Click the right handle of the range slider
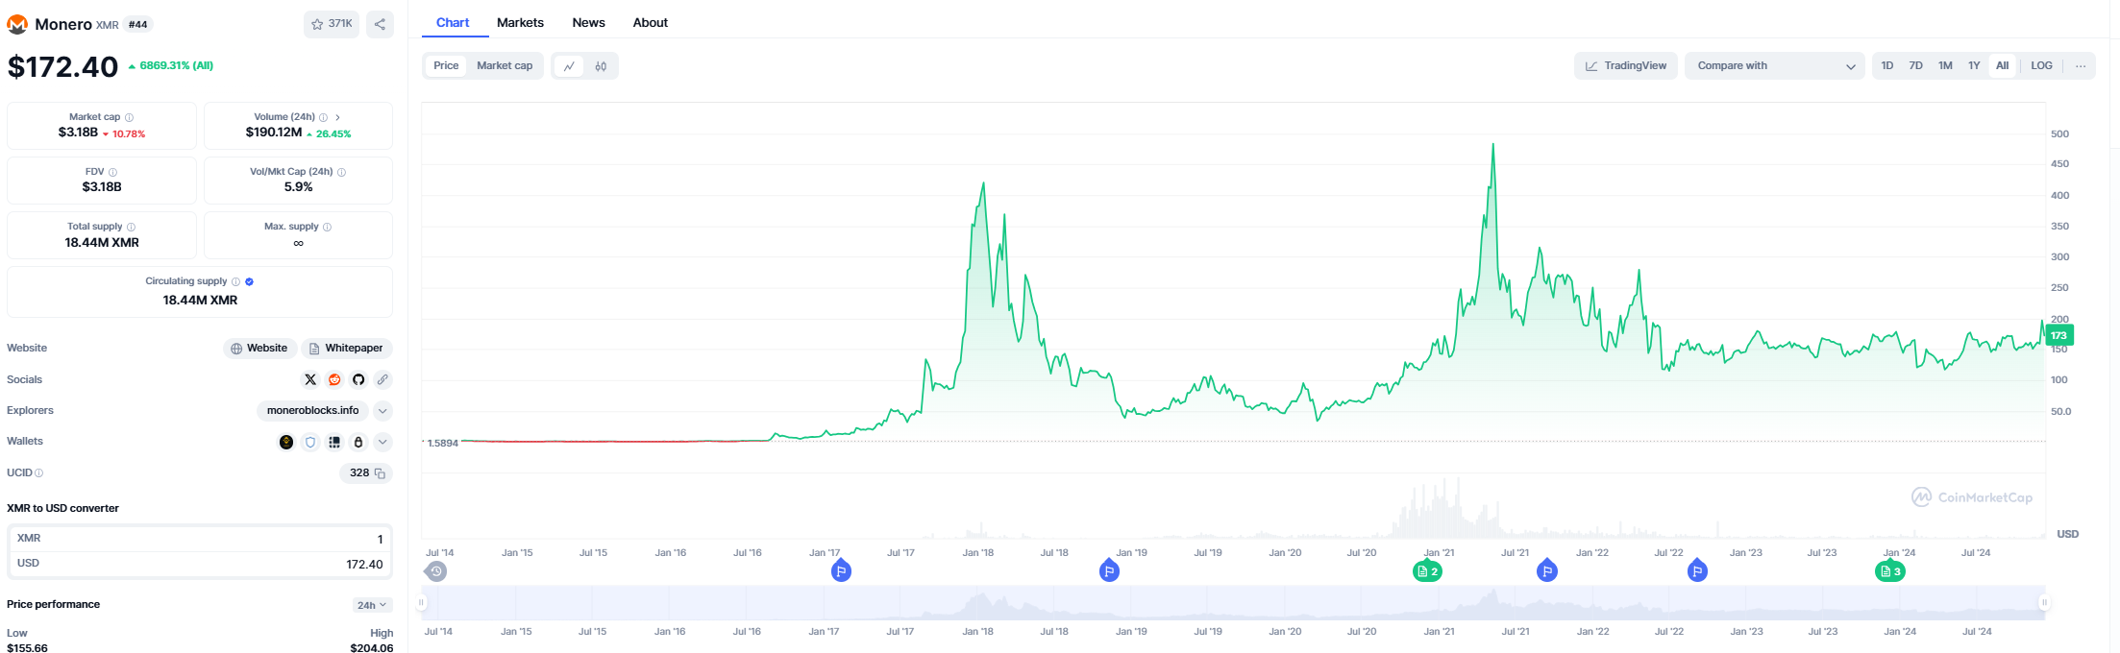The height and width of the screenshot is (653, 2120). (x=2044, y=603)
